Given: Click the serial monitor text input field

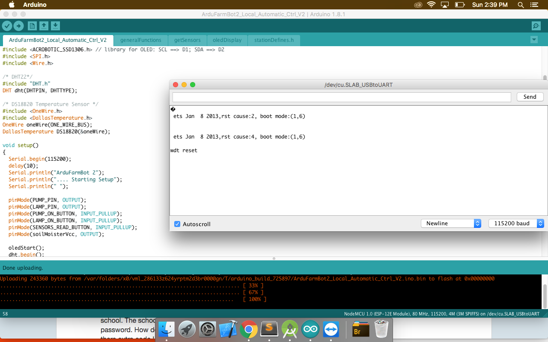Looking at the screenshot, I should 342,97.
